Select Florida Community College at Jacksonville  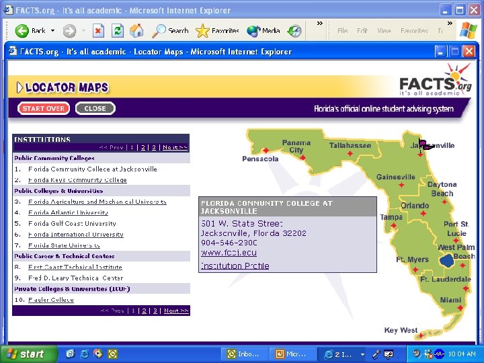[x=93, y=169]
